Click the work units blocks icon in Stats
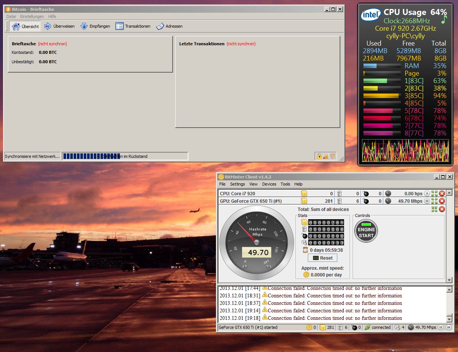This screenshot has width=458, height=352. tap(304, 243)
